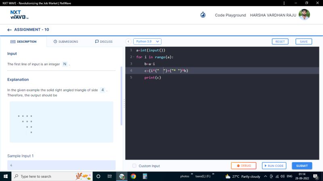Open Calculator from the taskbar
Viewport: 323px width, 181px height.
tap(145, 176)
